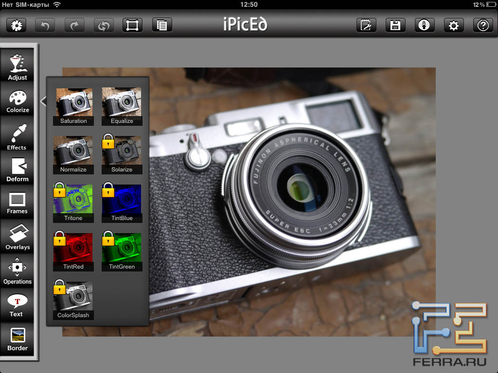Tap the iPicEd title logo
This screenshot has height=373, width=498.
[245, 24]
